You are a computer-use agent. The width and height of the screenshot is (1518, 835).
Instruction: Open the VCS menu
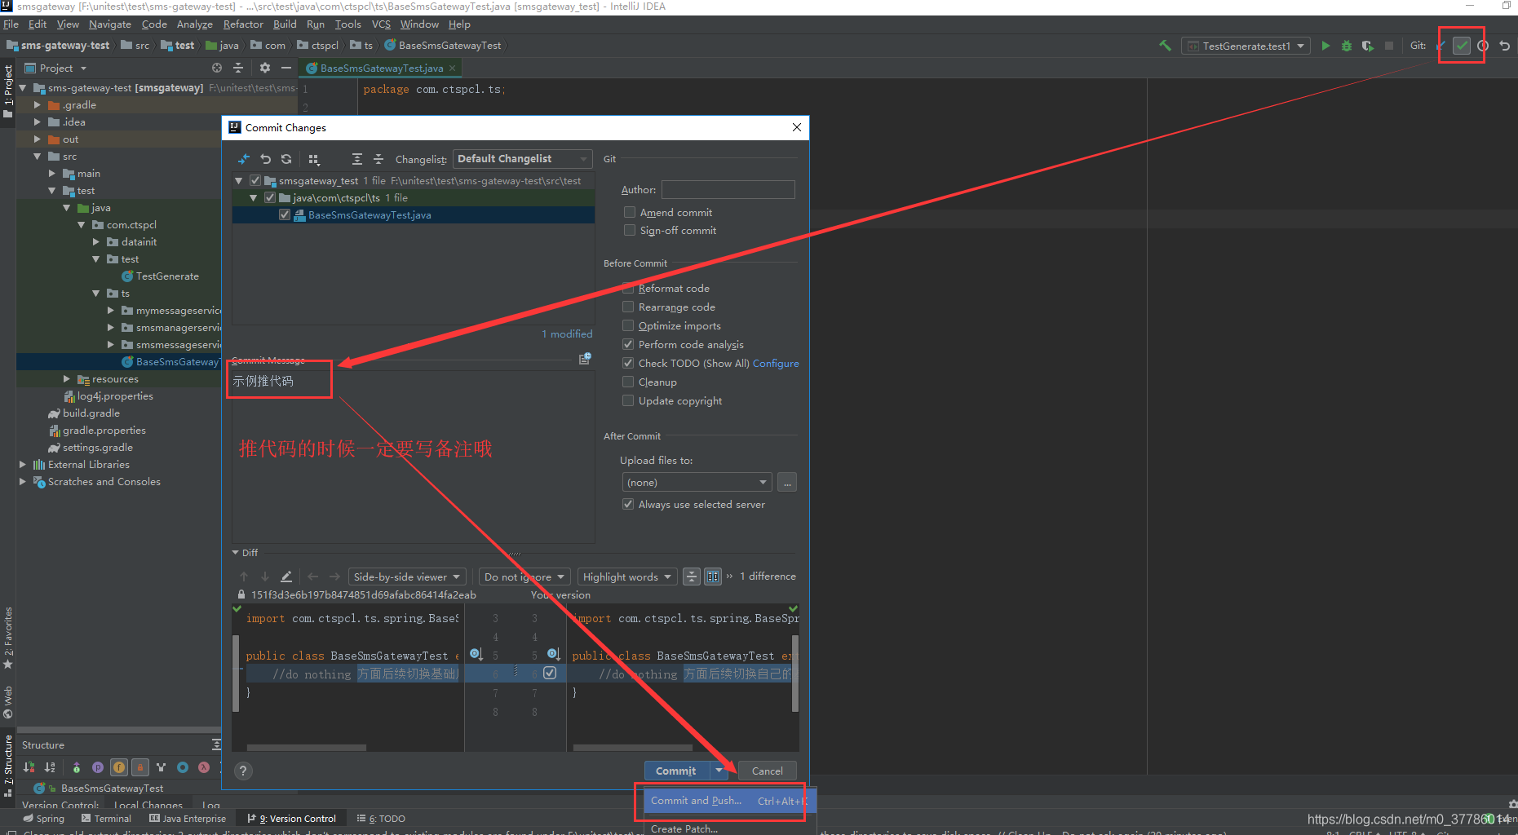[381, 24]
